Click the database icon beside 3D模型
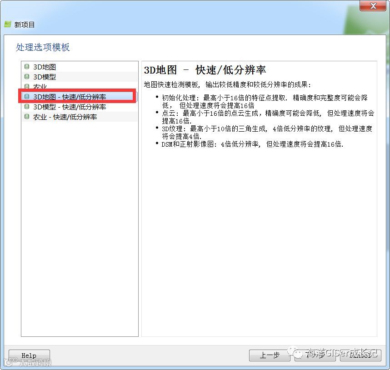Image resolution: width=390 pixels, height=370 pixels. point(27,77)
